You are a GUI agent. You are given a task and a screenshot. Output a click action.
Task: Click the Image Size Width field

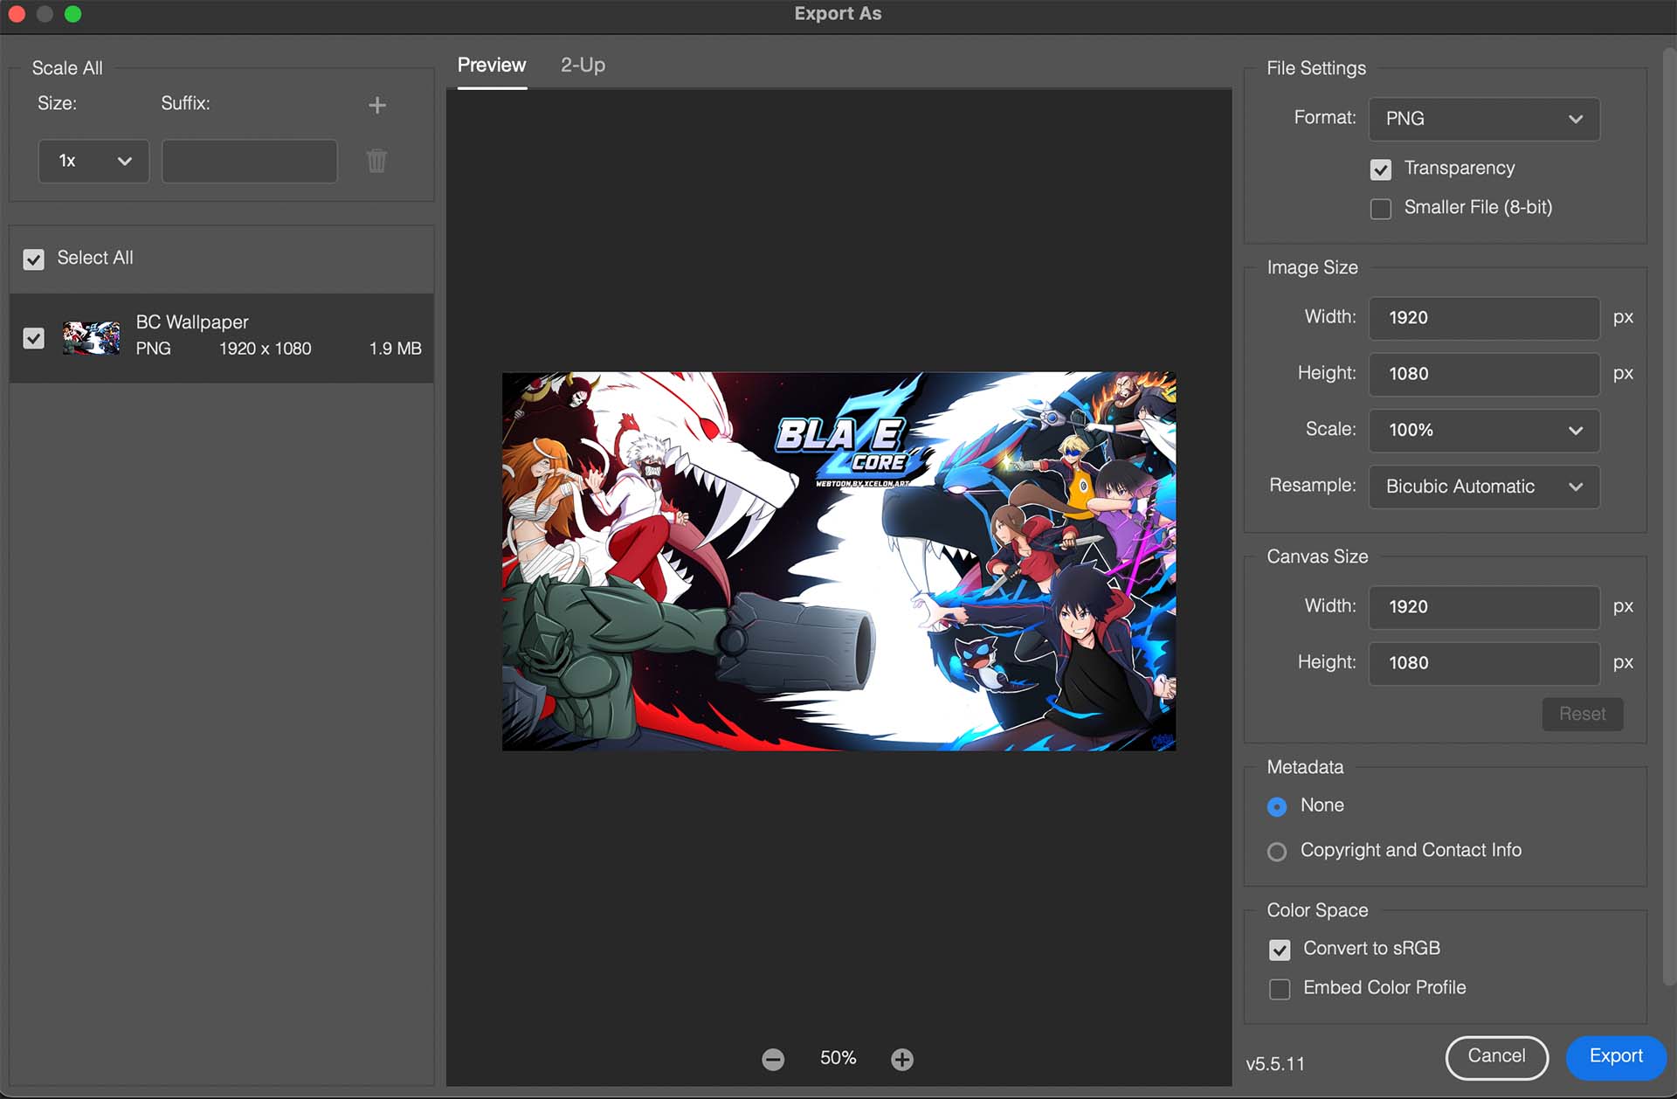pyautogui.click(x=1484, y=318)
